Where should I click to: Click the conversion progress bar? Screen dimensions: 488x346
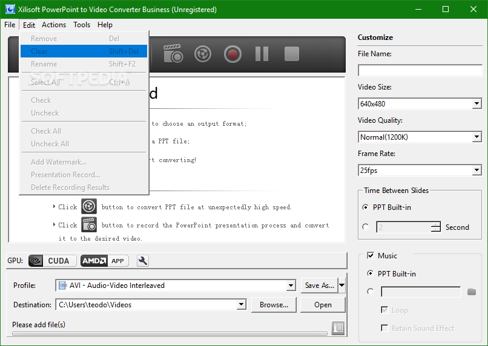point(170,333)
